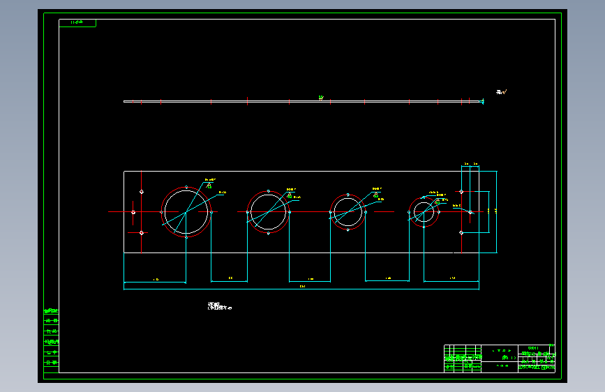Select the third-largest bored hole circle
The height and width of the screenshot is (392, 605).
tap(348, 212)
